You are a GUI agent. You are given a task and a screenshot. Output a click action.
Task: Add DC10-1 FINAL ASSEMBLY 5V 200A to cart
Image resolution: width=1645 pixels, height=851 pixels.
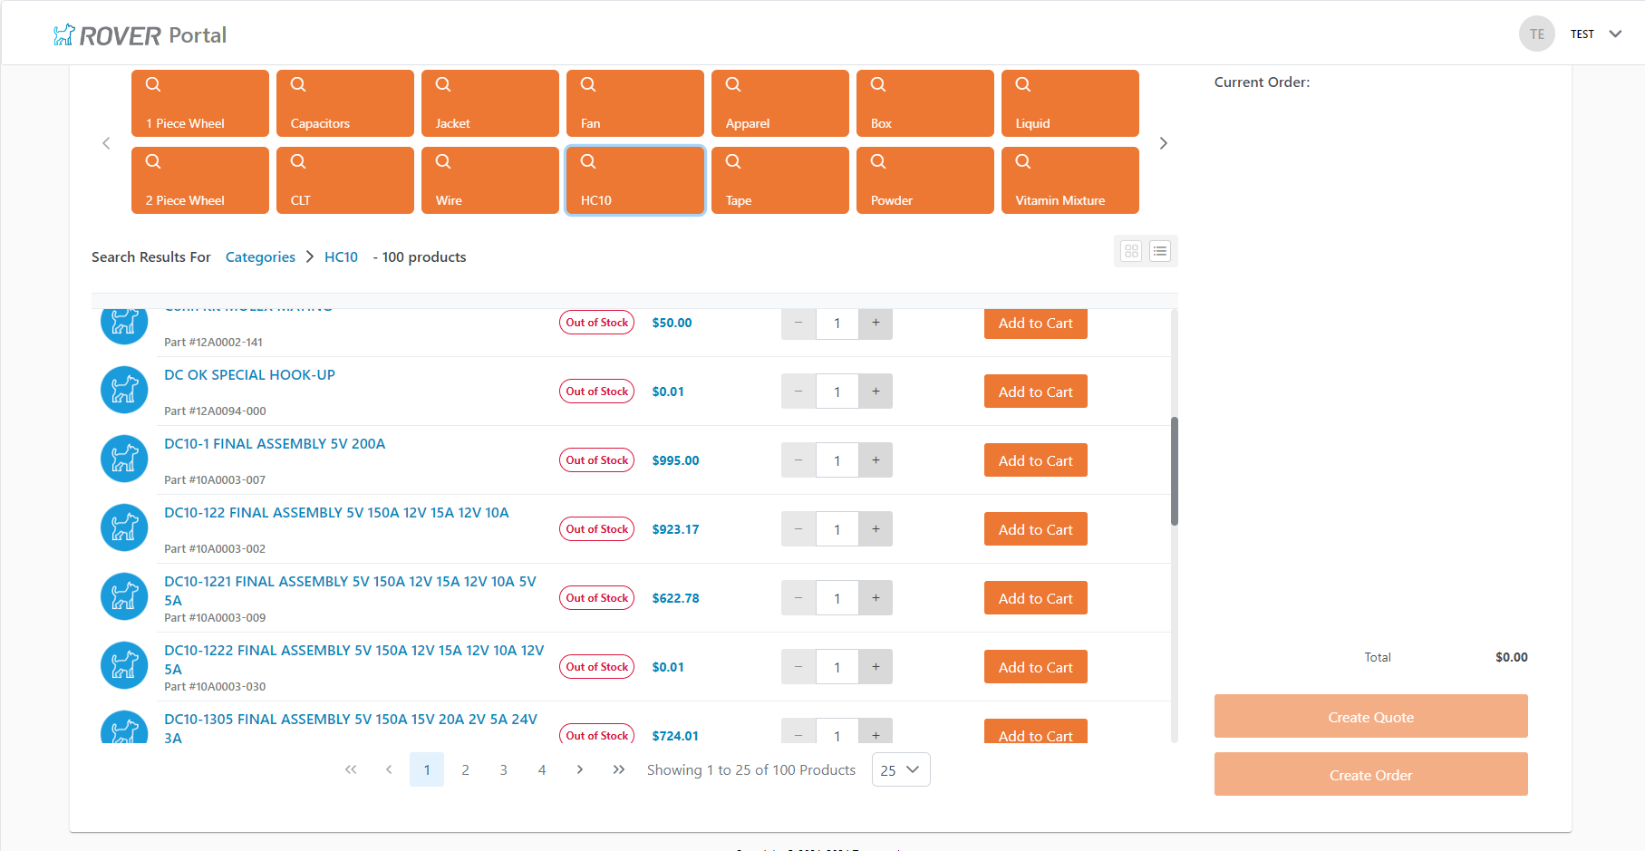(x=1035, y=460)
